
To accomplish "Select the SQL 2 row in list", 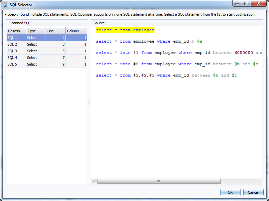I will (17, 44).
